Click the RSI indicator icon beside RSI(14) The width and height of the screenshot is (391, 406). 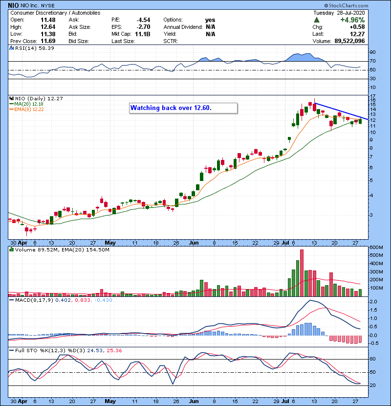click(x=12, y=48)
